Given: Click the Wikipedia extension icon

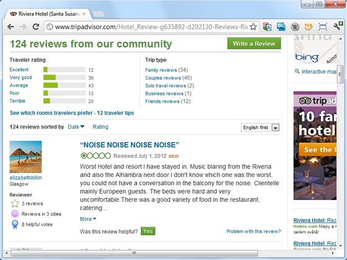Looking at the screenshot, I should [x=295, y=27].
